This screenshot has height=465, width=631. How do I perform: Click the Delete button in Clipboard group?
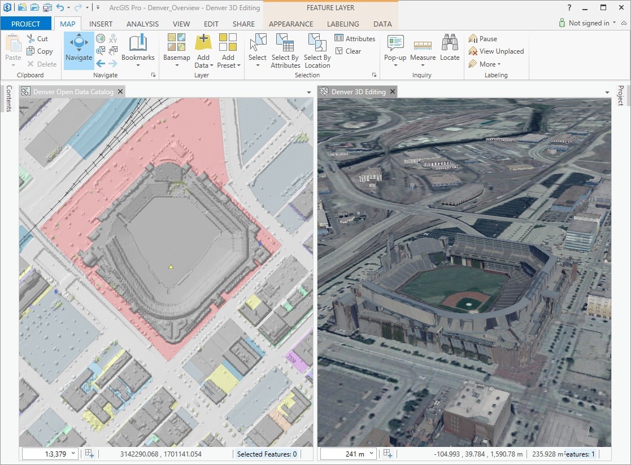point(42,64)
